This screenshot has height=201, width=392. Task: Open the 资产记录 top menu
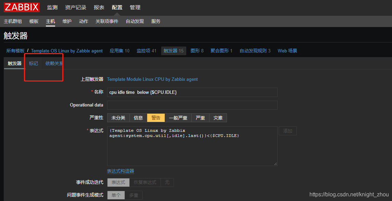point(76,8)
